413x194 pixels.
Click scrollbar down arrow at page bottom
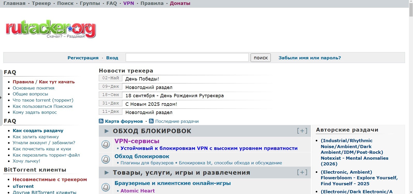pyautogui.click(x=411, y=192)
